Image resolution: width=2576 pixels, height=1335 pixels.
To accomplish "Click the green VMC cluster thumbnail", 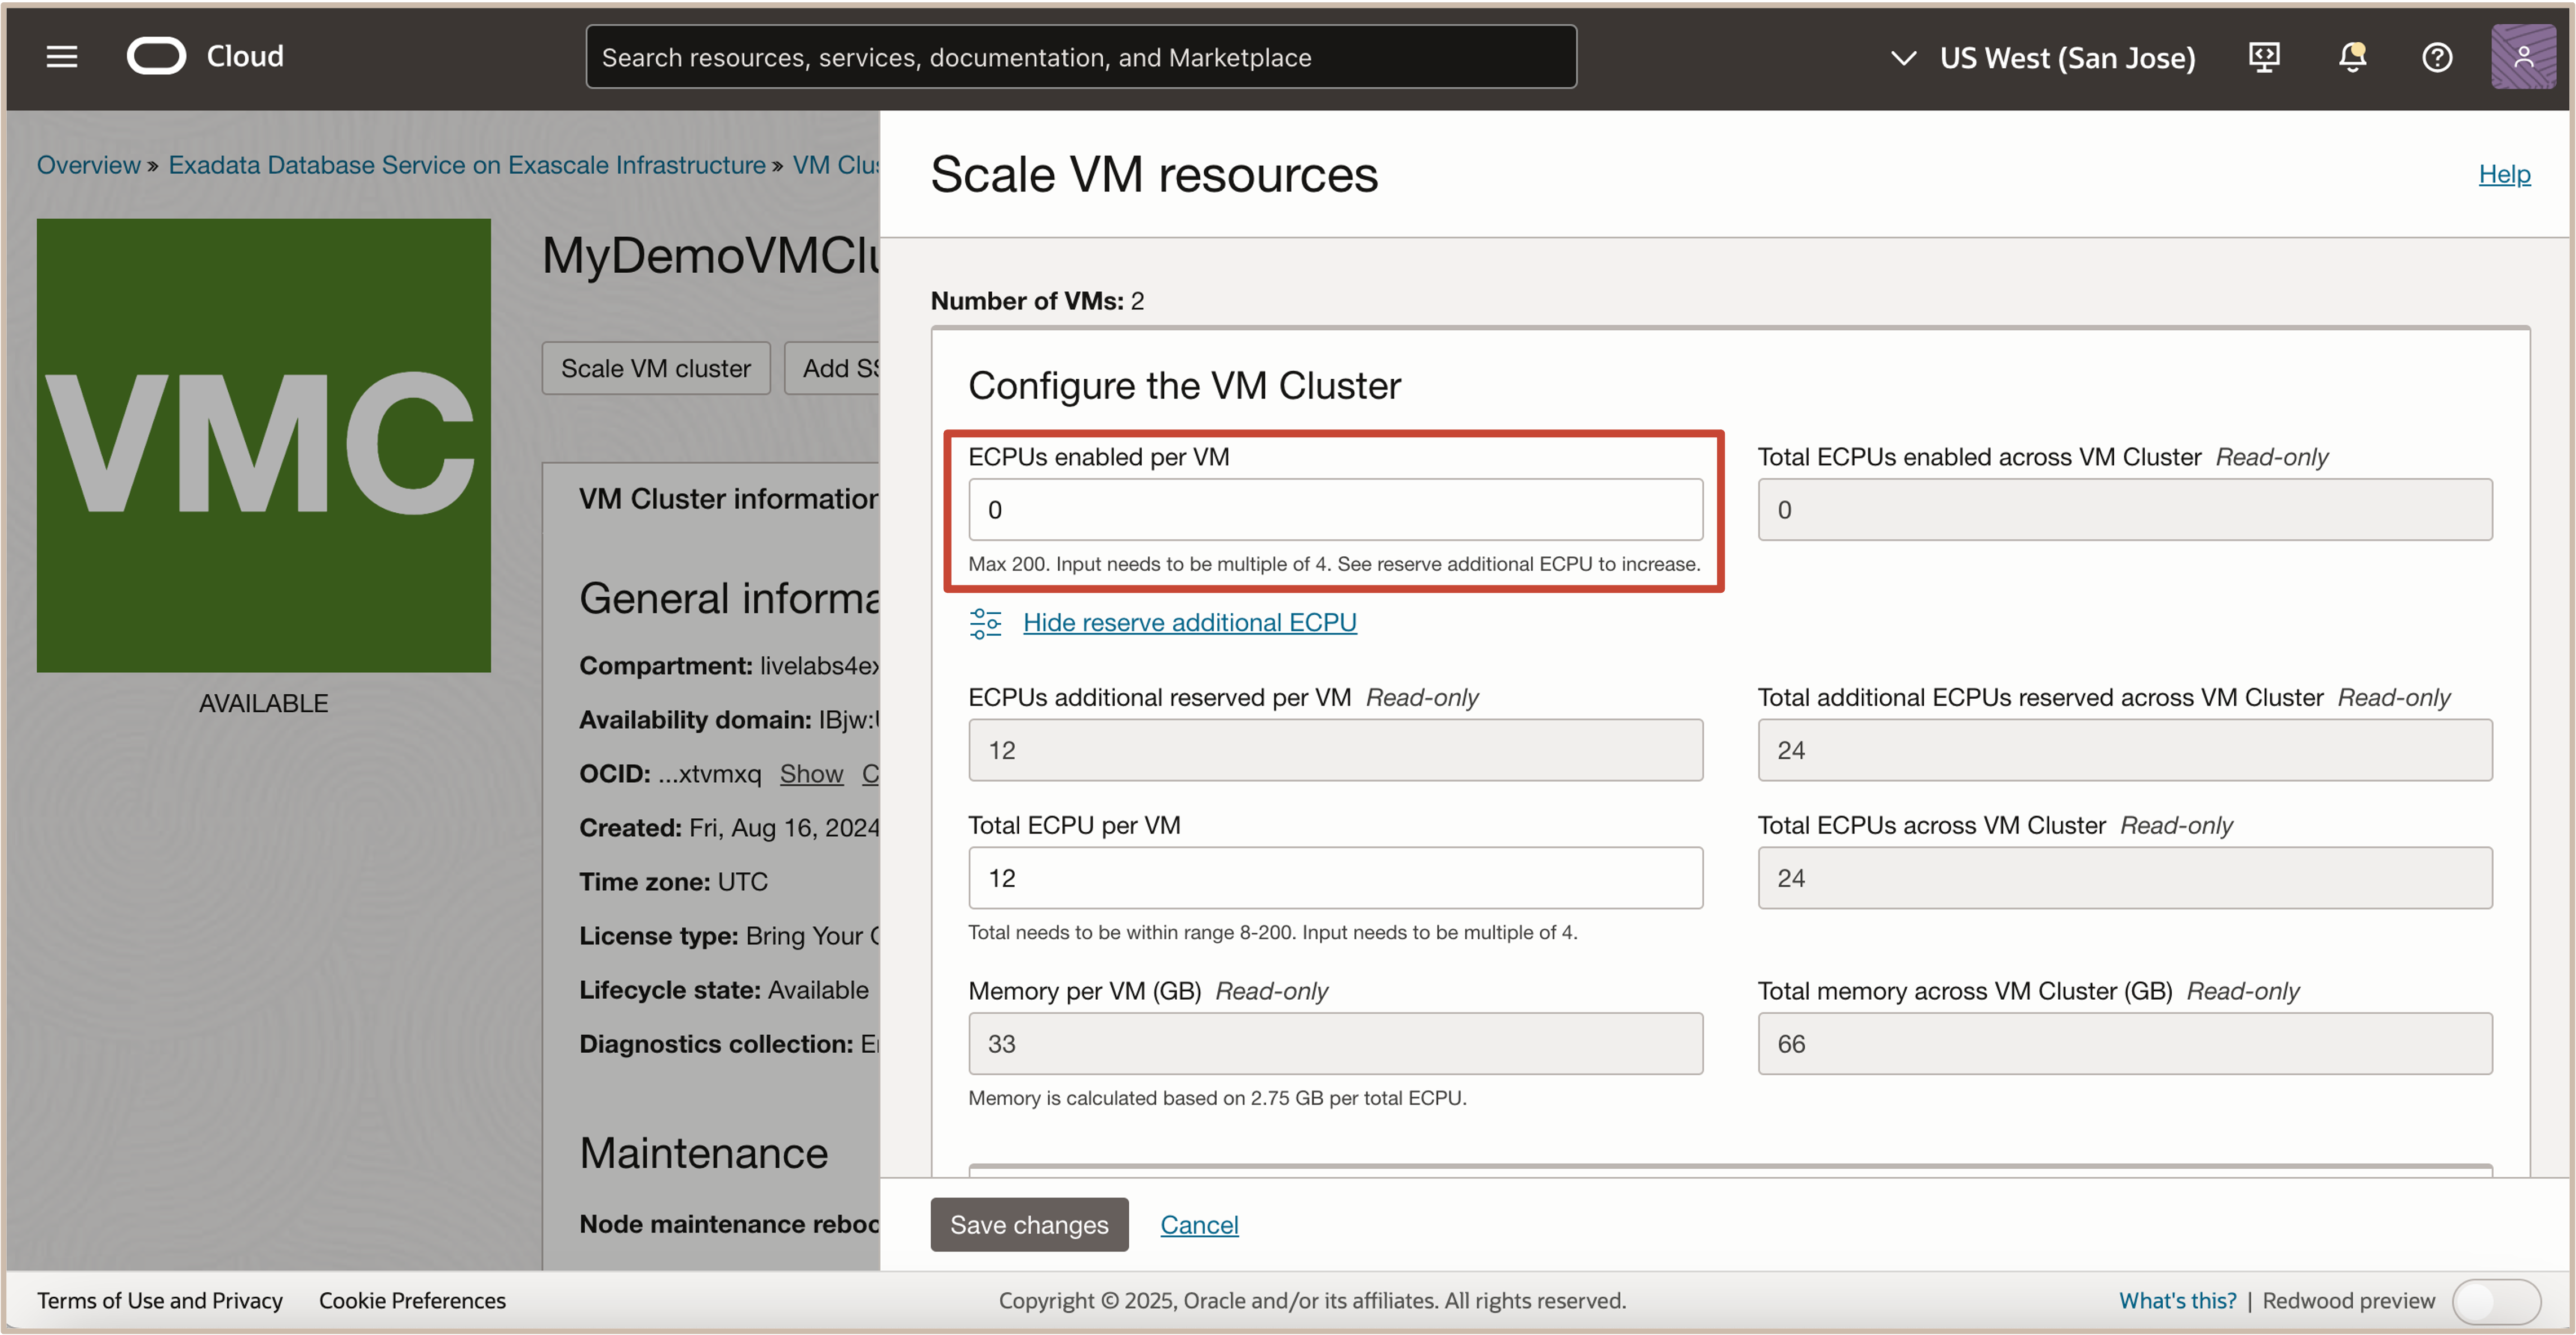I will 263,445.
